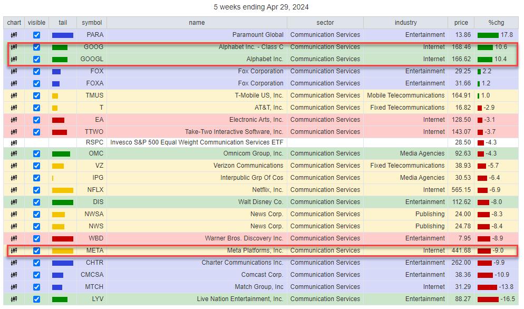Click chart icon next to META

click(x=14, y=250)
